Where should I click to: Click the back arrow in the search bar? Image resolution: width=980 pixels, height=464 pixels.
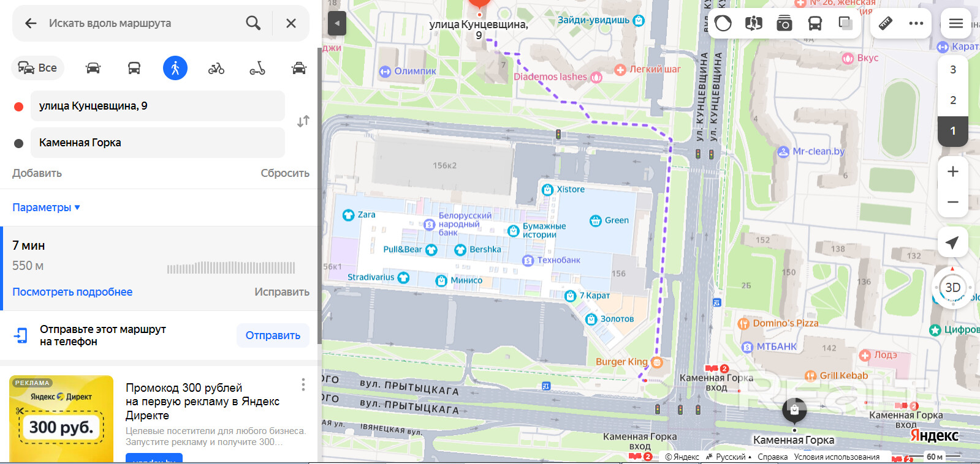[31, 23]
